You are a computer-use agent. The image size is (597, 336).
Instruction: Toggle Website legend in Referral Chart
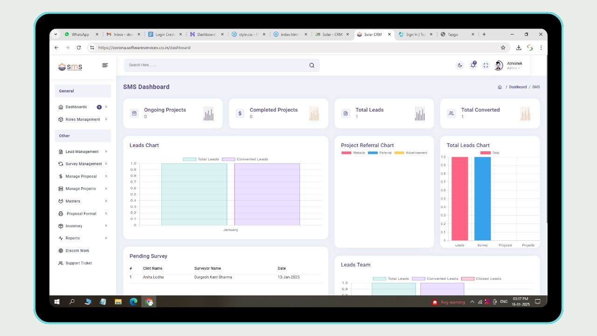[353, 153]
